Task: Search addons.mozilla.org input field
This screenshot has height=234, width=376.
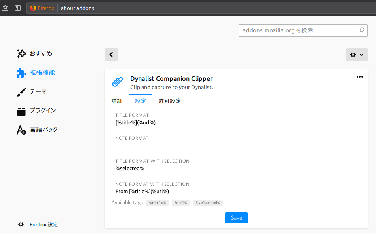Action: (303, 30)
